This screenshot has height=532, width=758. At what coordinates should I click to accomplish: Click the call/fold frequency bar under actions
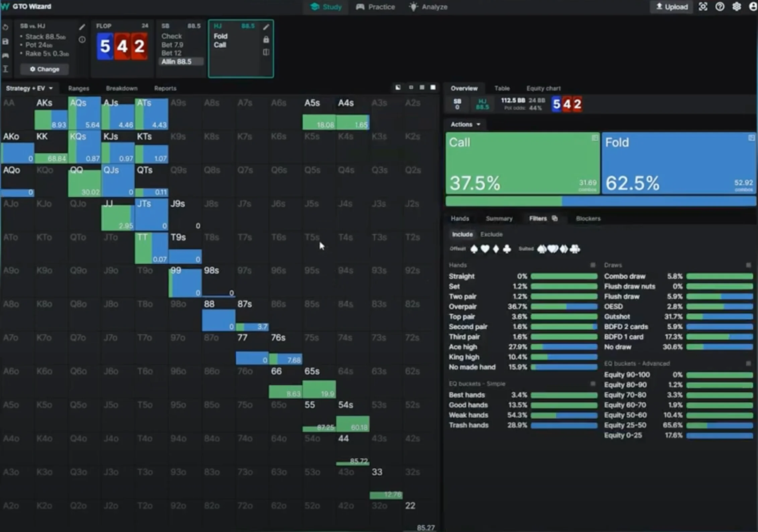click(x=600, y=201)
